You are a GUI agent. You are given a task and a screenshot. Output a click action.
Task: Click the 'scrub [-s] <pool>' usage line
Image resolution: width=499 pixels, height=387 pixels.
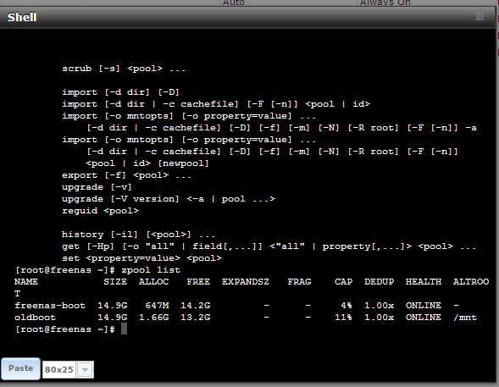coord(124,69)
